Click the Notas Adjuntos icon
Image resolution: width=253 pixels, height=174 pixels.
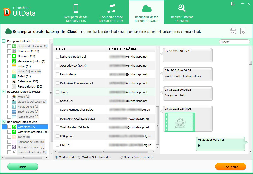tap(14, 71)
